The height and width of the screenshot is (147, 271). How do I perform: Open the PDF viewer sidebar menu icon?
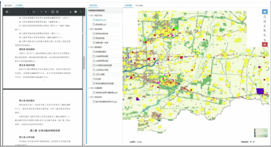click(x=7, y=12)
